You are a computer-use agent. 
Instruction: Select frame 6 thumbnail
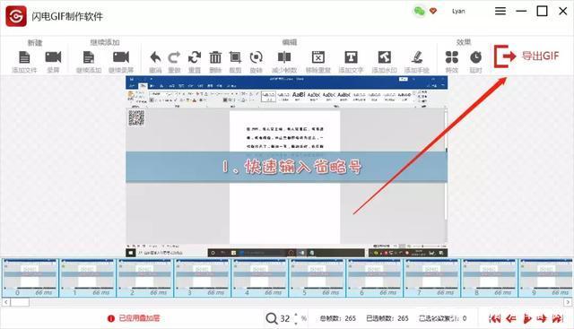[375, 278]
